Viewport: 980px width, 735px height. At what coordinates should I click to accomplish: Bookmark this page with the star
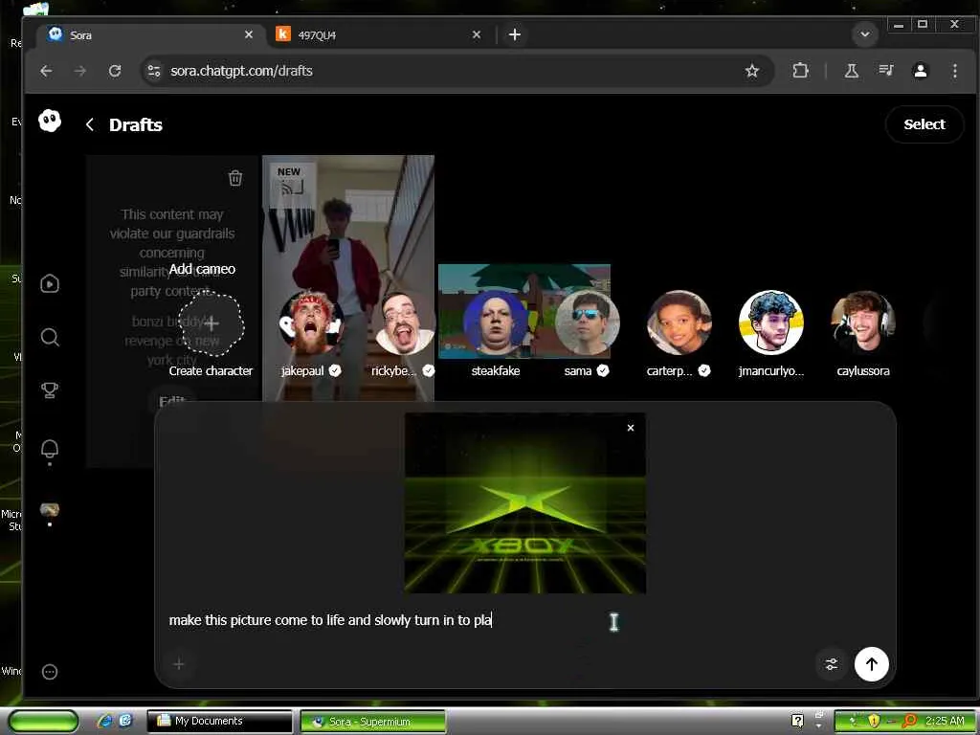pyautogui.click(x=752, y=71)
